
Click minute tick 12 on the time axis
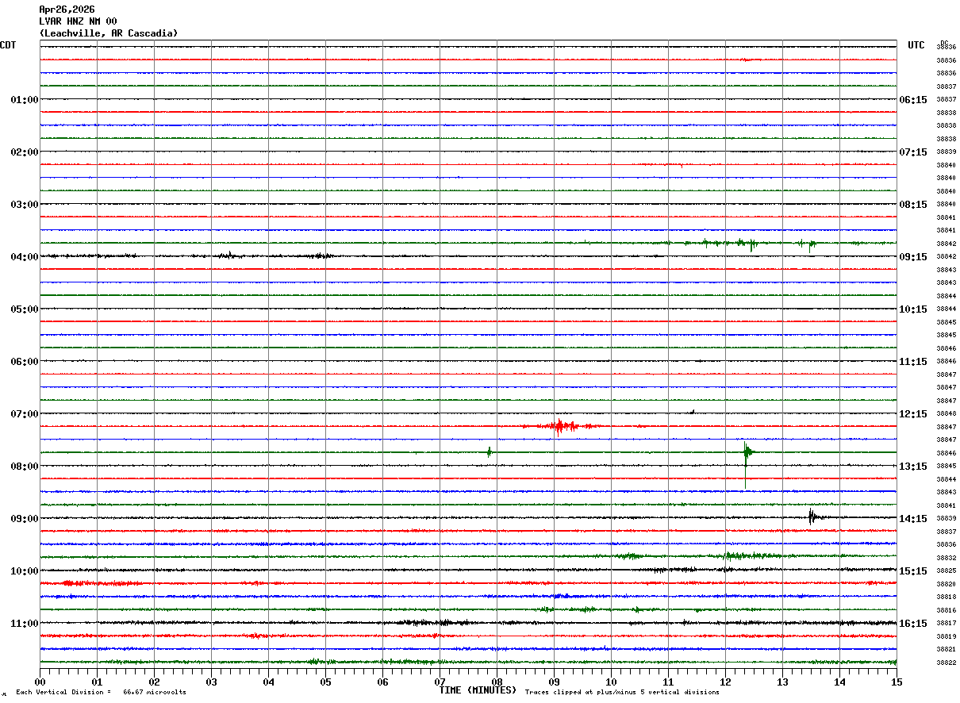(x=725, y=682)
